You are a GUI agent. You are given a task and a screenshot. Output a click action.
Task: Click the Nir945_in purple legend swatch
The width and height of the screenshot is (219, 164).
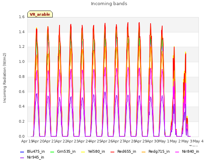coord(22,158)
